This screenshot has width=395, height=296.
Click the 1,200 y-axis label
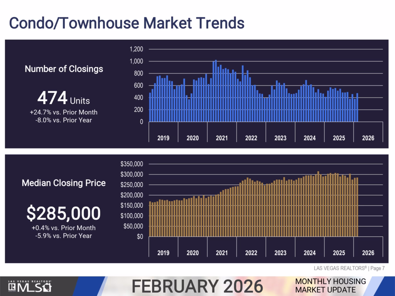(136, 49)
